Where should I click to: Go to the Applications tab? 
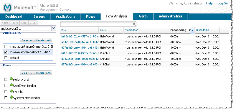(66, 16)
